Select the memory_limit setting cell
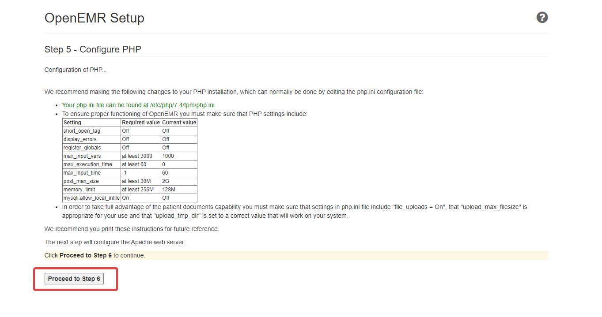 point(92,190)
